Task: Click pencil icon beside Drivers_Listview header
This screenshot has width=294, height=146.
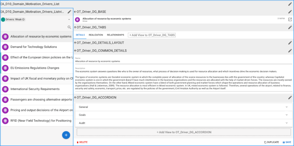Action: pos(69,12)
